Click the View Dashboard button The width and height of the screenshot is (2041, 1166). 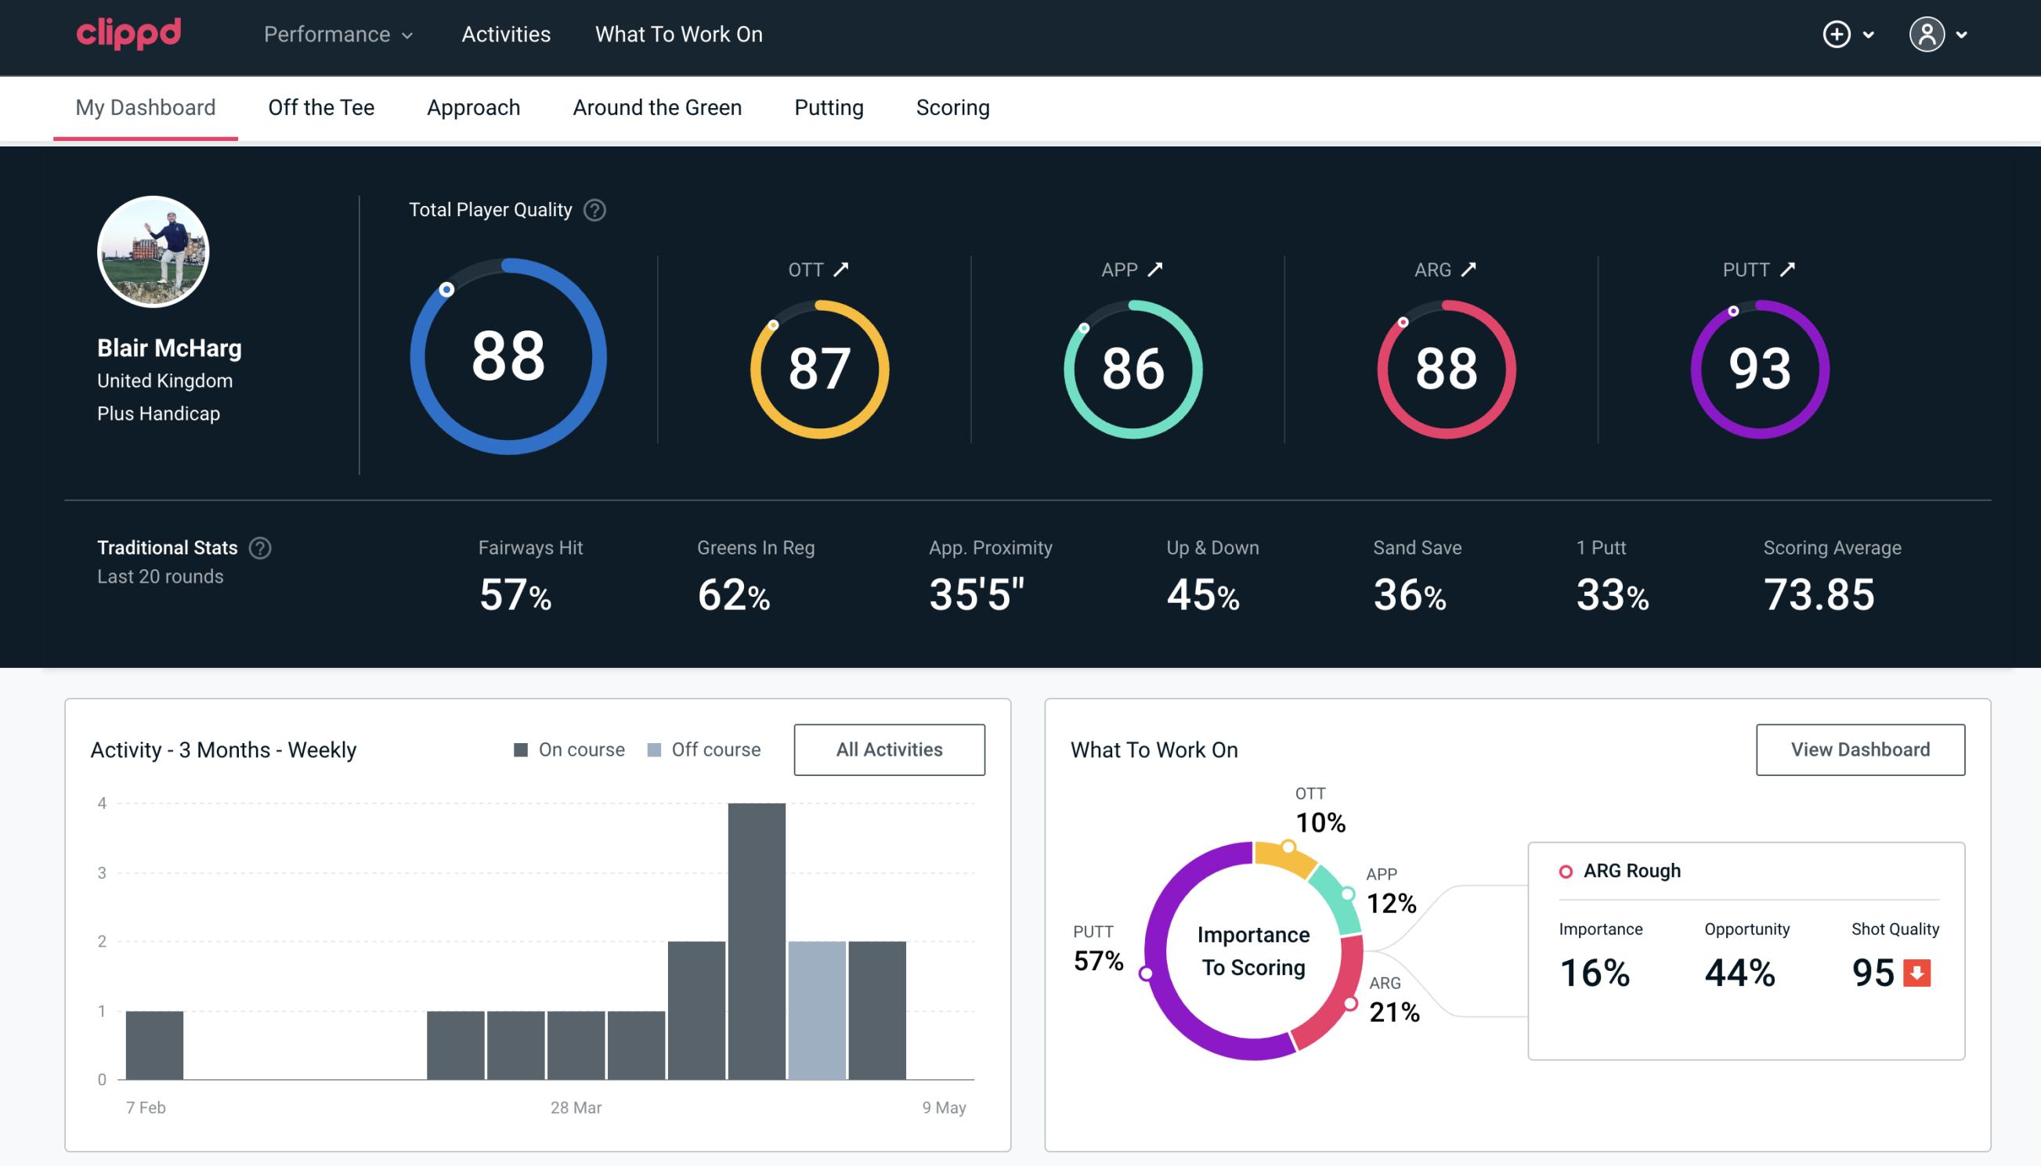[1860, 749]
